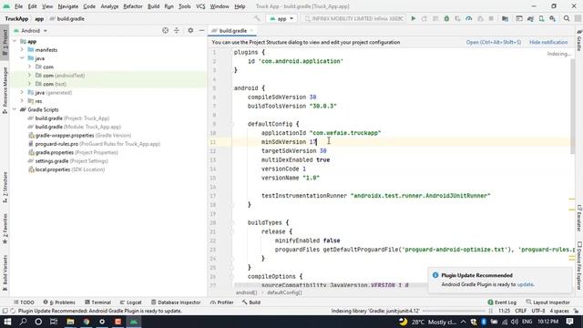Hide the Project panel with minus icon
The image size is (583, 328).
tap(201, 30)
